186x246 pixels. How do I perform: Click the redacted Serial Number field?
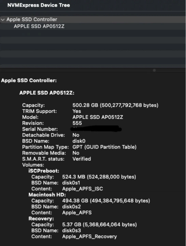point(96,128)
